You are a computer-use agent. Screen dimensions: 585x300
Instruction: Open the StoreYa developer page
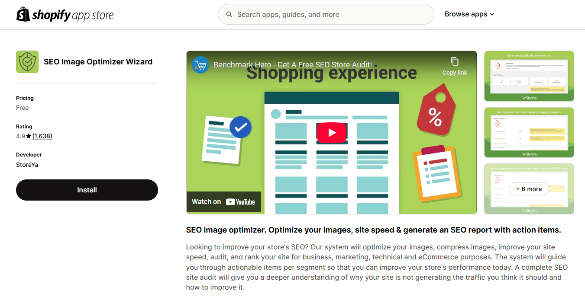[27, 164]
